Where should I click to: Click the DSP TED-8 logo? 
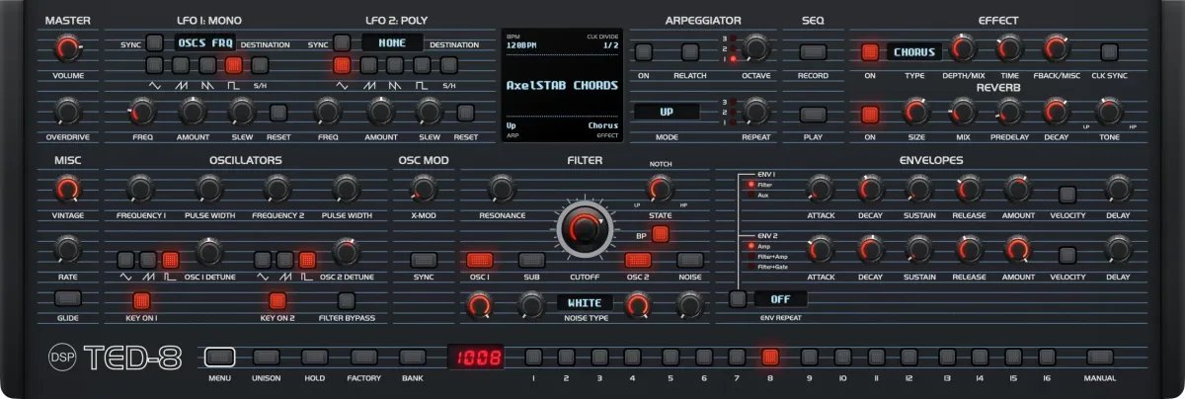point(117,358)
